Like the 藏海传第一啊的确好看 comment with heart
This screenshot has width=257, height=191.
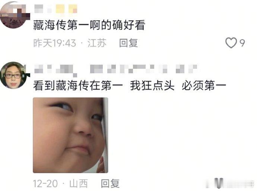(231, 43)
